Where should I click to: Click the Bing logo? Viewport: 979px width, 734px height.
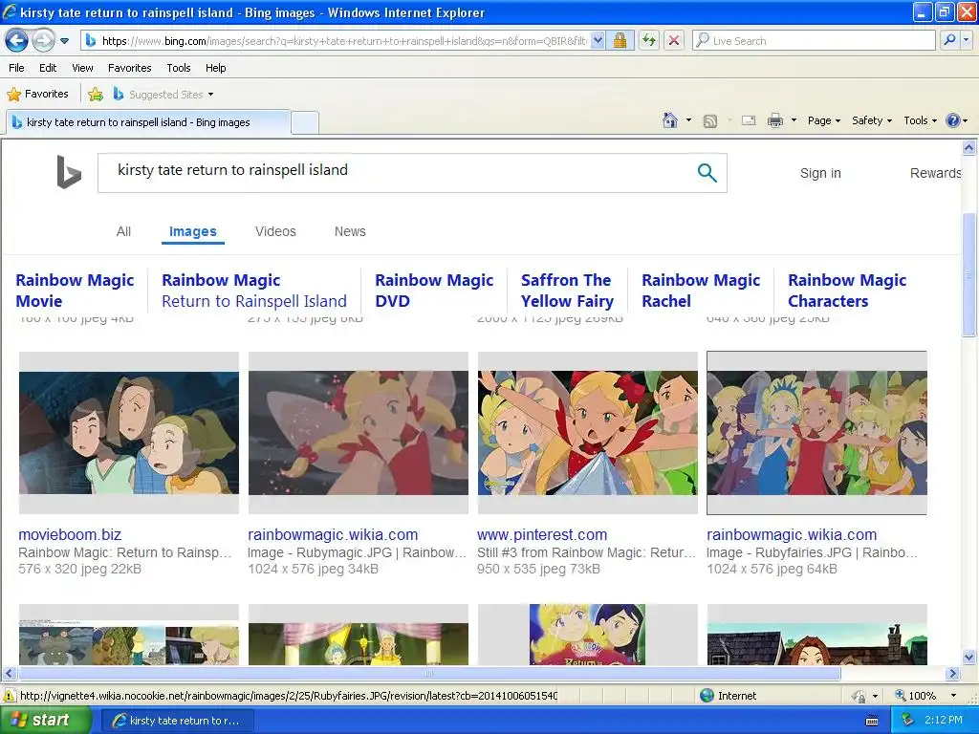click(69, 172)
